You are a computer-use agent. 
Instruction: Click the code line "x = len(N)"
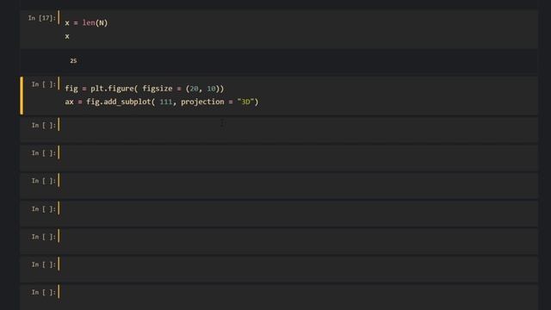coord(86,23)
